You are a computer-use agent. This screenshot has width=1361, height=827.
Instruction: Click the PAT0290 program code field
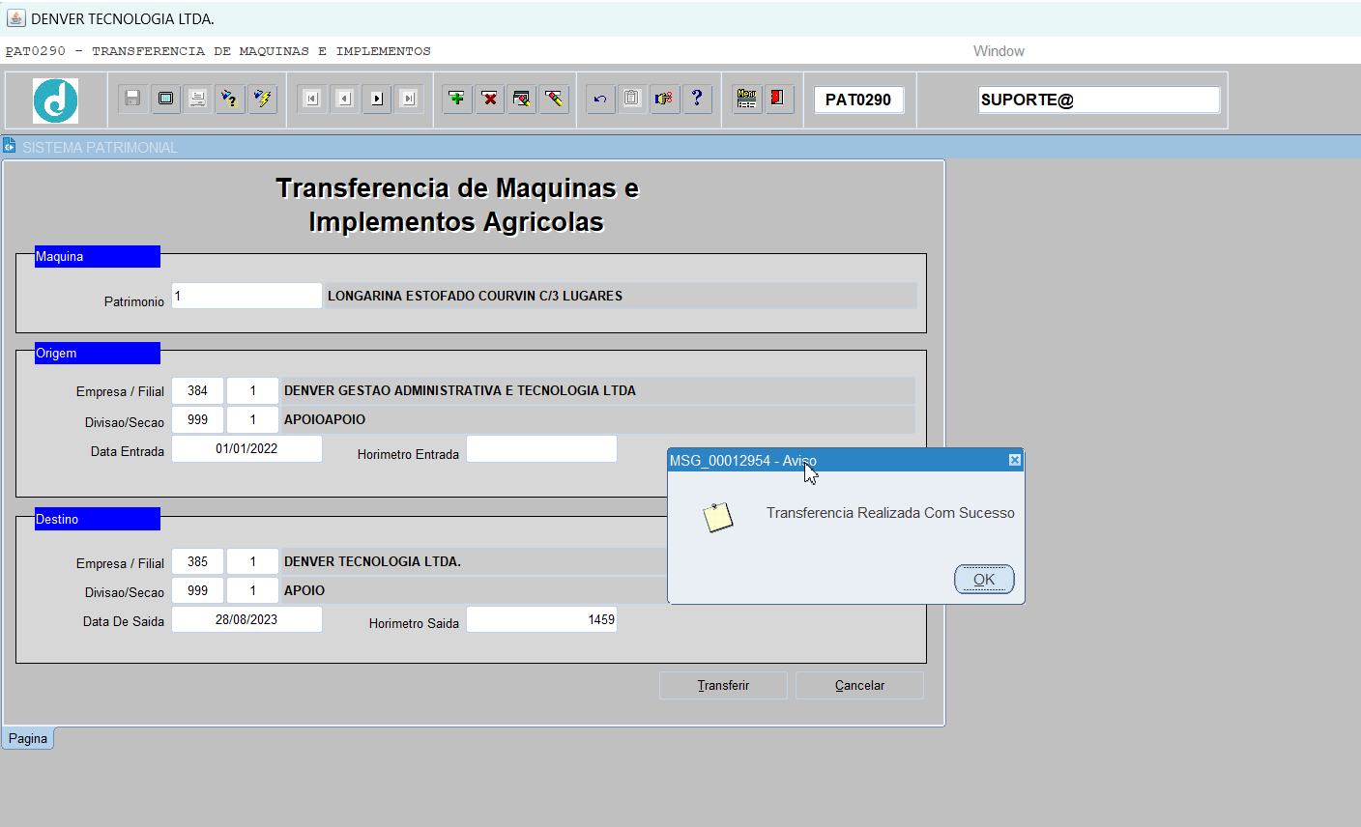[858, 100]
